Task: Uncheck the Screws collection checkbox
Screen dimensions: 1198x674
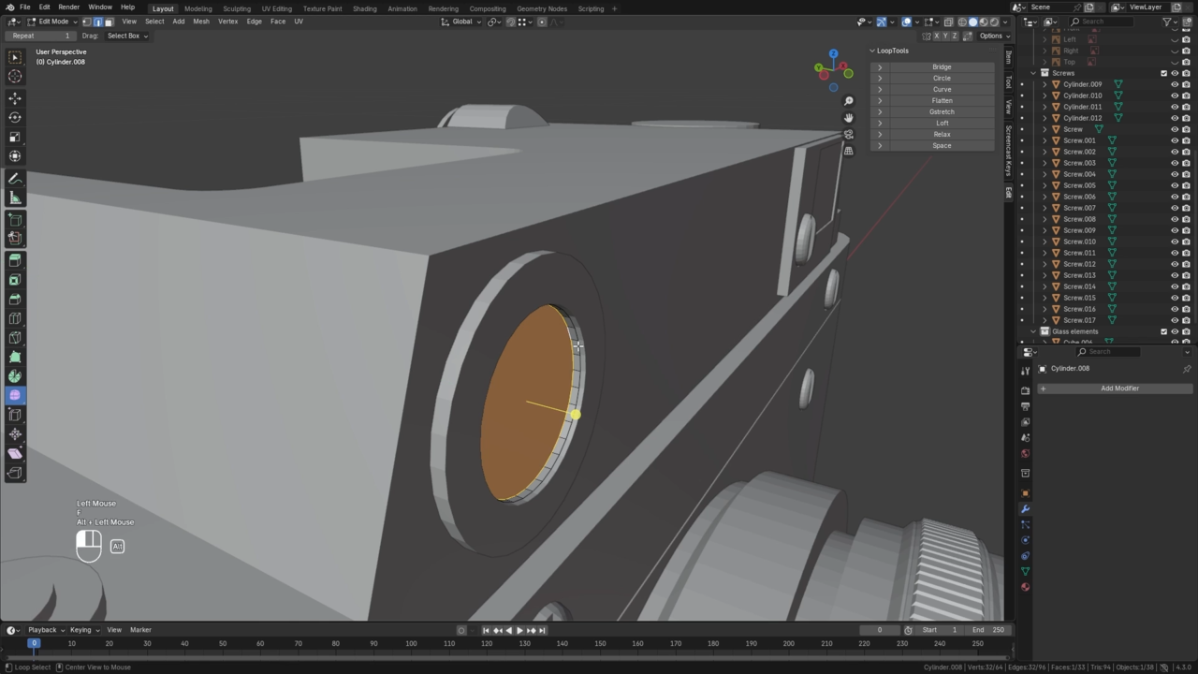Action: click(1163, 73)
